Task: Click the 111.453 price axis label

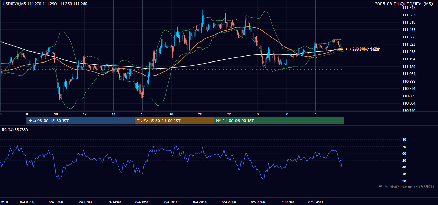Action: [x=409, y=30]
